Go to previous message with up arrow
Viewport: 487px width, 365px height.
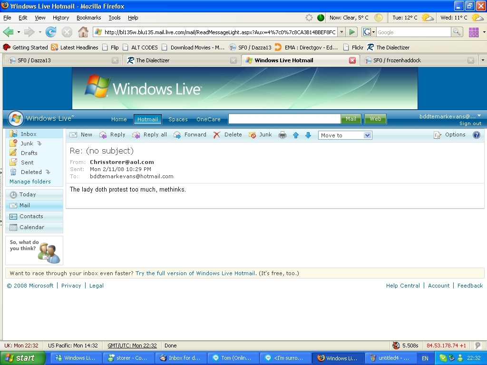[296, 135]
